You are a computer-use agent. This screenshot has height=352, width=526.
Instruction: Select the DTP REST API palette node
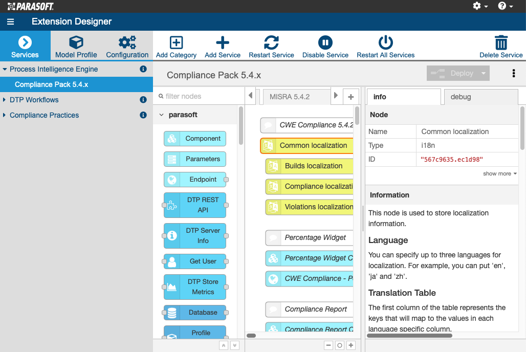click(195, 205)
